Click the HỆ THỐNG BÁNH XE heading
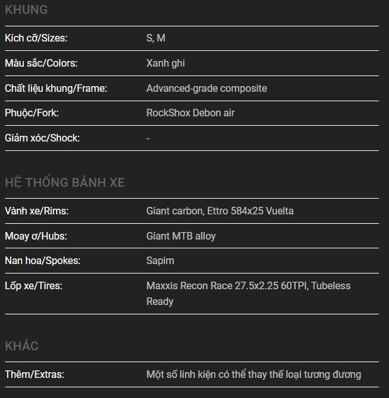This screenshot has height=398, width=389. coord(65,183)
